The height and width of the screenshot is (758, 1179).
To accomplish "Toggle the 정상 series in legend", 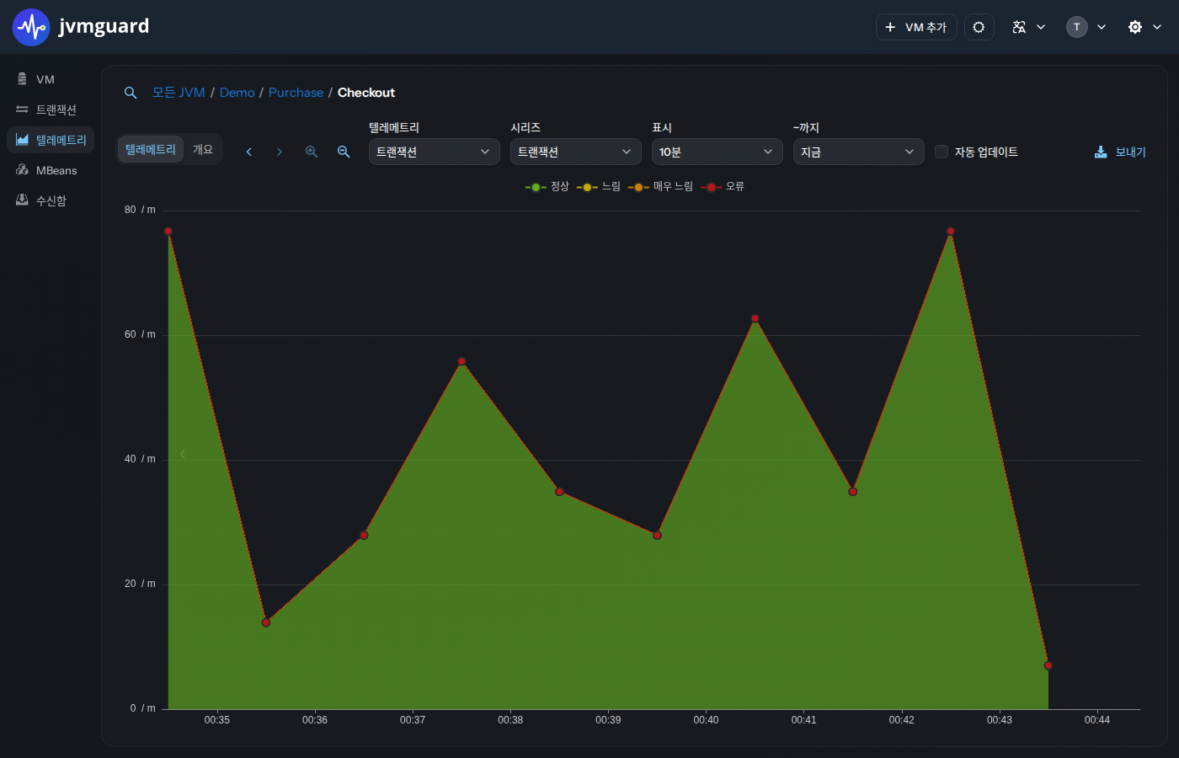I will (547, 187).
